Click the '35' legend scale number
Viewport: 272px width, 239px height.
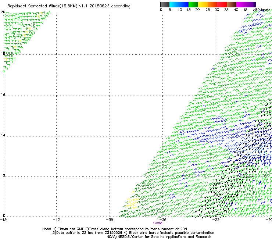226,10
